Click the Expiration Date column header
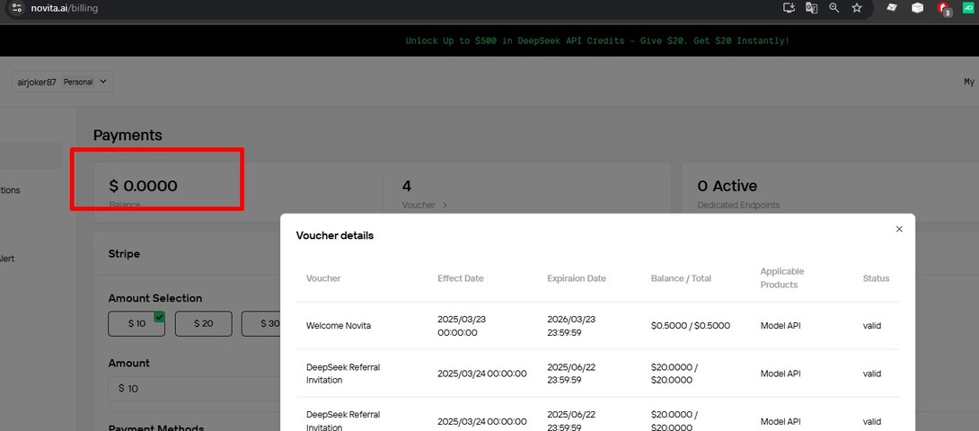The image size is (979, 431). click(576, 278)
